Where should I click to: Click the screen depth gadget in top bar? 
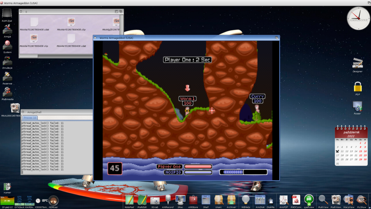pyautogui.click(x=369, y=3)
